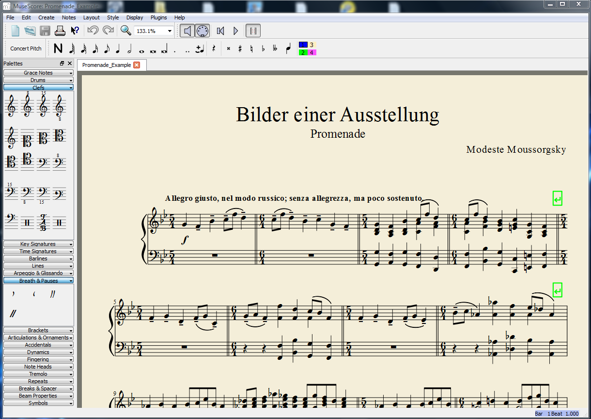Expand the Barlines palette
This screenshot has height=419, width=591.
coord(38,258)
